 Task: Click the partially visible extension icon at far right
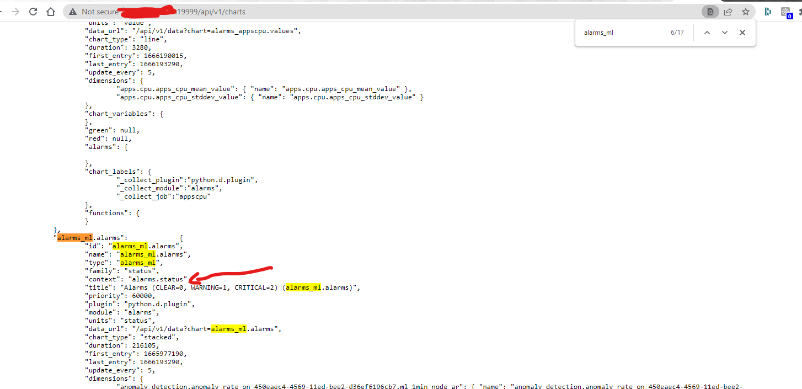pos(800,11)
